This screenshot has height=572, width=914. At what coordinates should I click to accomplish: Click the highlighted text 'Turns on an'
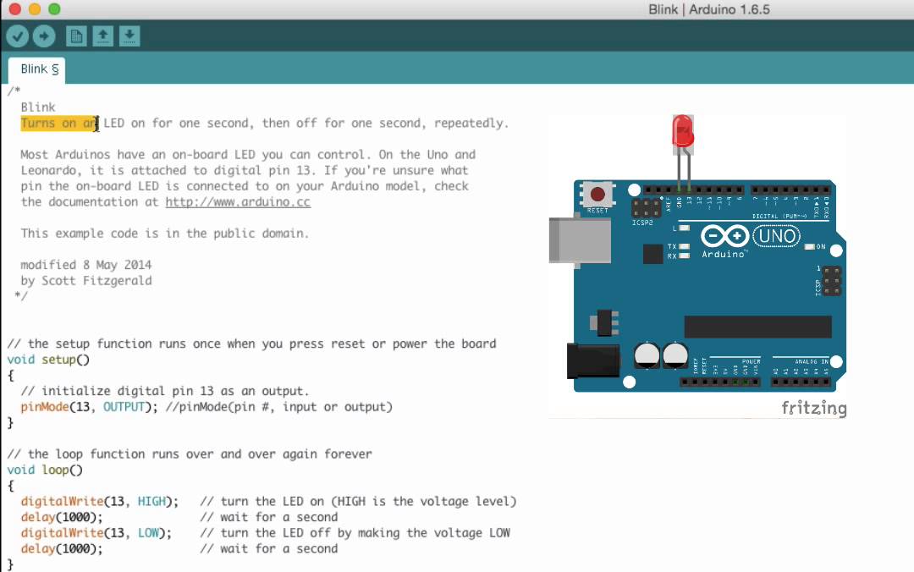(59, 124)
